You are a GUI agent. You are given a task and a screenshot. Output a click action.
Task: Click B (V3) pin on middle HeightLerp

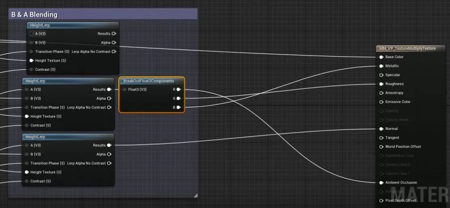tap(27, 98)
